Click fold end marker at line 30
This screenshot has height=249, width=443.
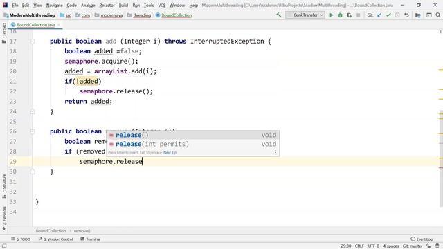click(33, 172)
